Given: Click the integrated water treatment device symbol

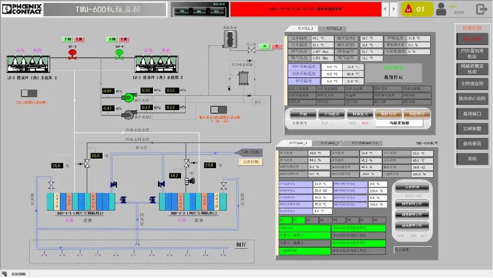Looking at the screenshot, I should (243, 79).
